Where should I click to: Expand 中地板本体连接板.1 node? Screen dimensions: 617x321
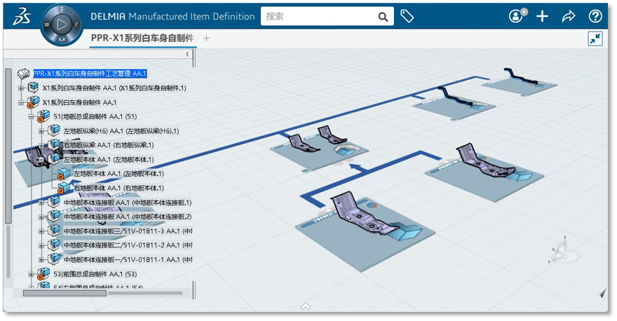[41, 203]
